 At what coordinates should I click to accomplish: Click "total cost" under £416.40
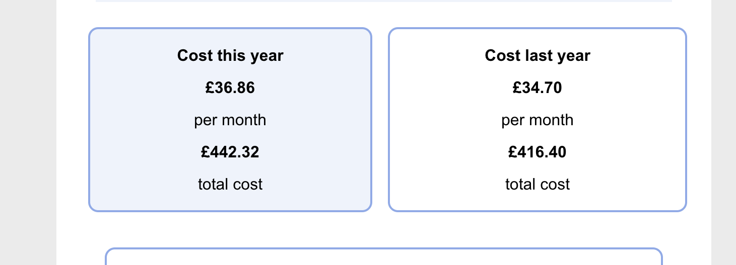(538, 185)
